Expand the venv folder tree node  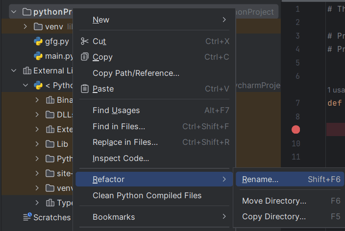coord(25,26)
